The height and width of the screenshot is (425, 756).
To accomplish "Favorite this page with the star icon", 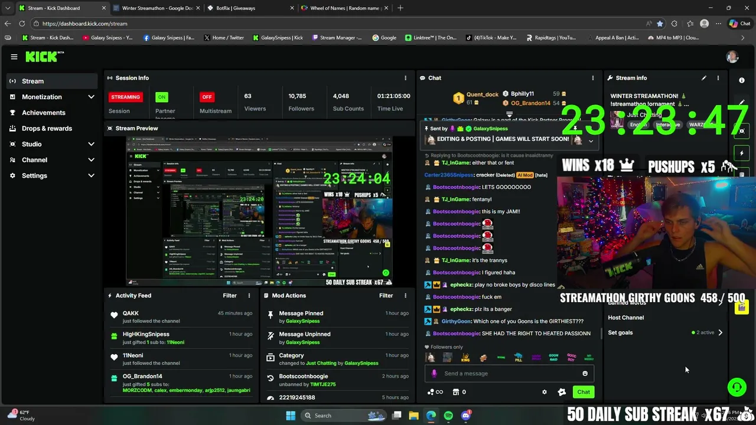I will coord(660,24).
